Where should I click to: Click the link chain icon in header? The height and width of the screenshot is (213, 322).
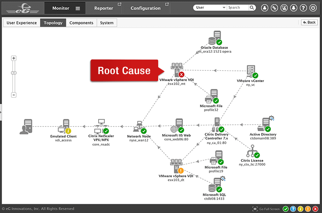point(274,8)
